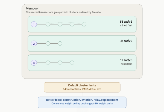Select numbered circle 2 in second cluster
This screenshot has height=112, width=164.
[34, 44]
